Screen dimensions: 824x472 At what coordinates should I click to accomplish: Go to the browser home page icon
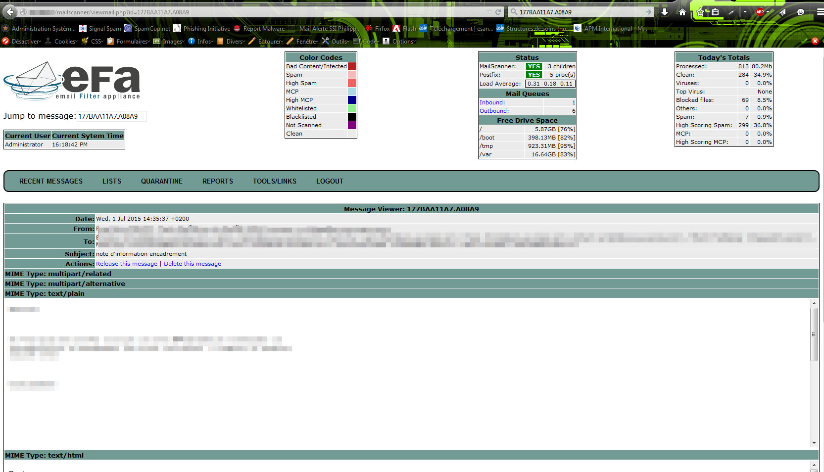point(682,12)
